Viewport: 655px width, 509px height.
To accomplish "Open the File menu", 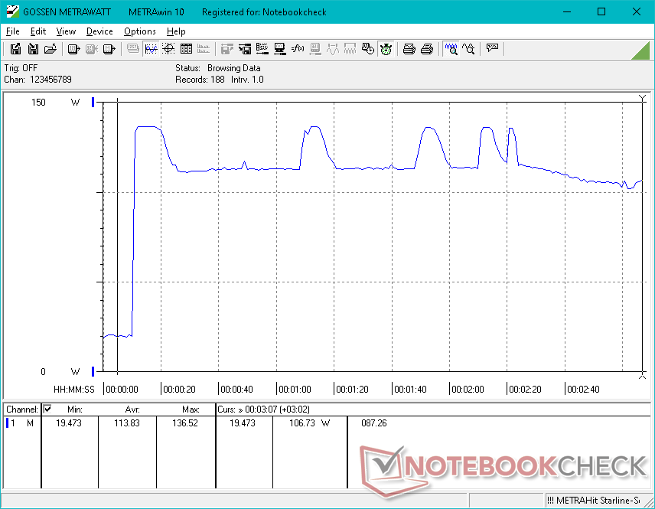I will pos(12,31).
